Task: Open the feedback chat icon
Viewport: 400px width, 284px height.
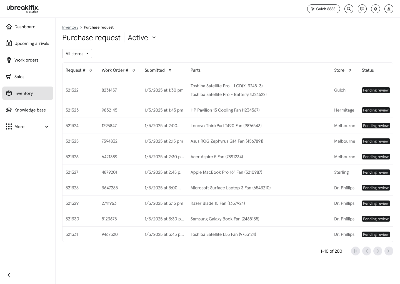Action: 362,9
